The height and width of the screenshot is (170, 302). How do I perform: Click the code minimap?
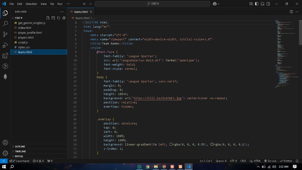click(x=287, y=54)
